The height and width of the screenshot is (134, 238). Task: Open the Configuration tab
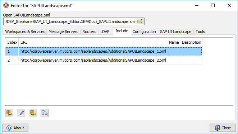(x=144, y=32)
